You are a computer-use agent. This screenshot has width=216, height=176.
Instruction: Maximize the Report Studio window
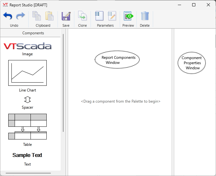coord(194,5)
